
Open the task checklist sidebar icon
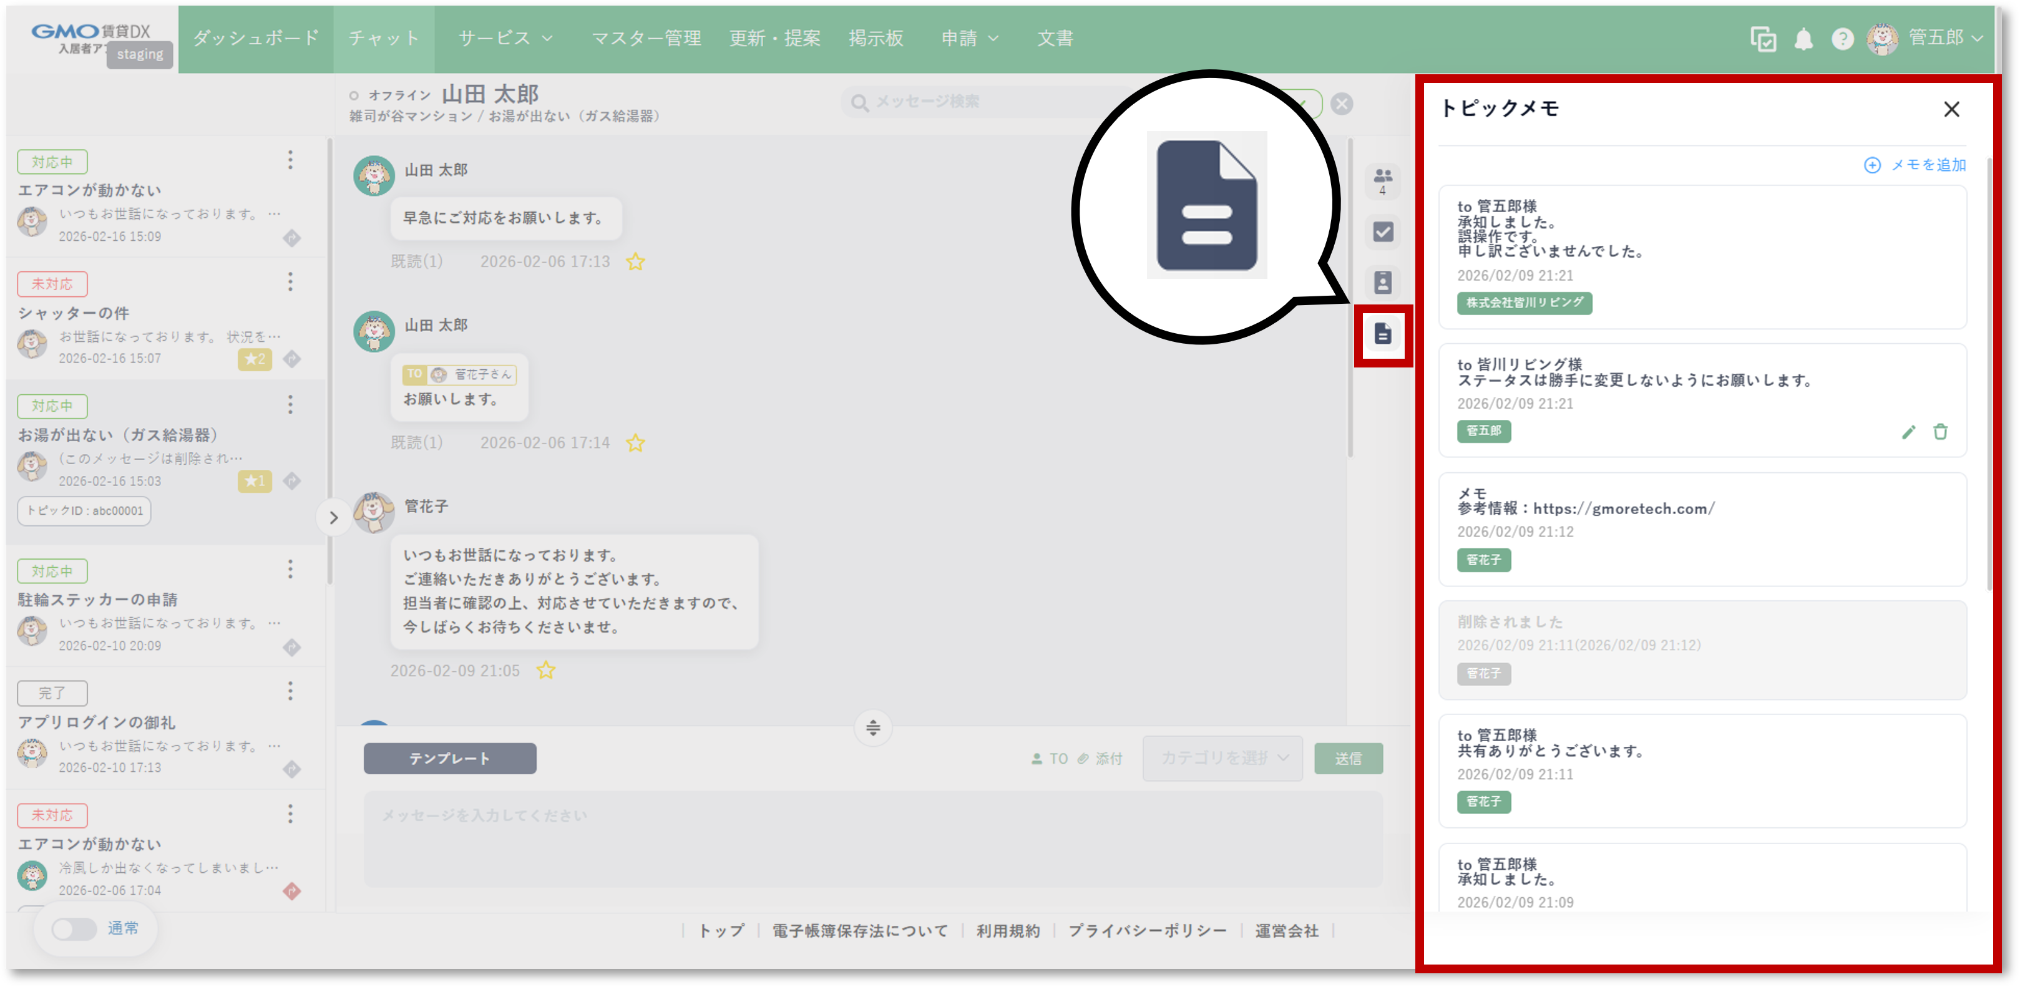1382,232
